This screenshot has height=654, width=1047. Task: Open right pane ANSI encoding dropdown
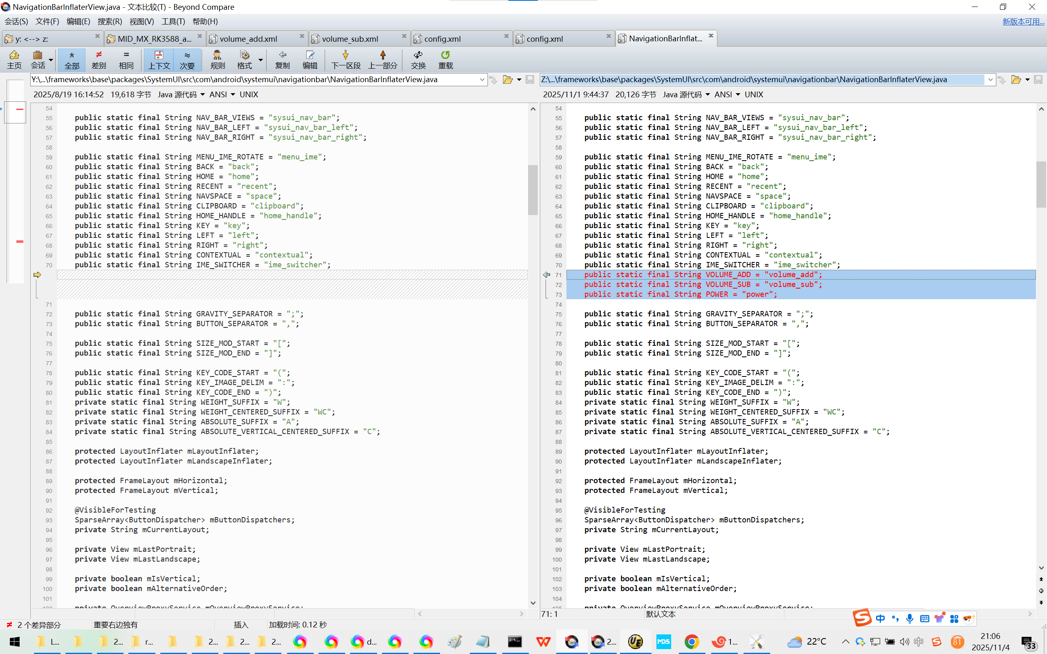pyautogui.click(x=737, y=94)
